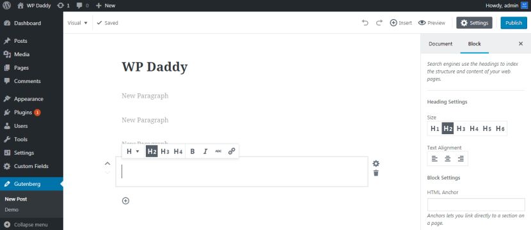Select the Gutenberg menu item
531x230 pixels.
click(31, 184)
